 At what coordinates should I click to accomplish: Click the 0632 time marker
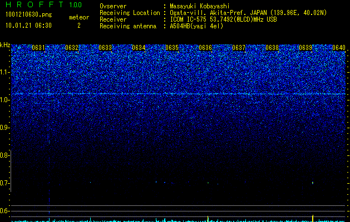[72, 48]
